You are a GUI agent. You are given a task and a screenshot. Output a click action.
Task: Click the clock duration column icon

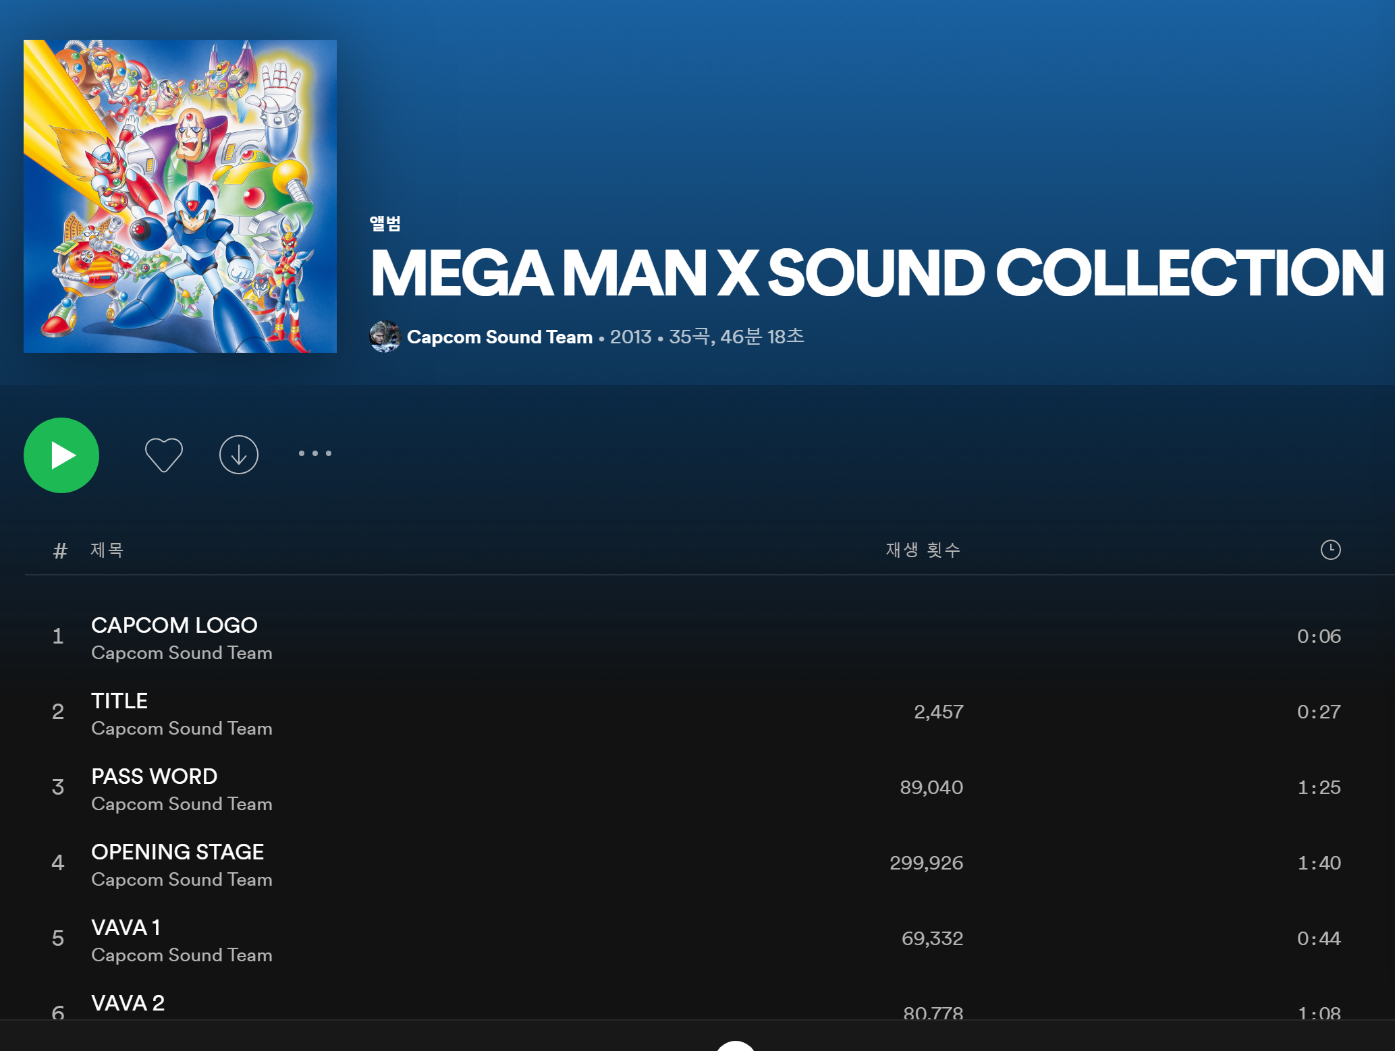point(1330,550)
